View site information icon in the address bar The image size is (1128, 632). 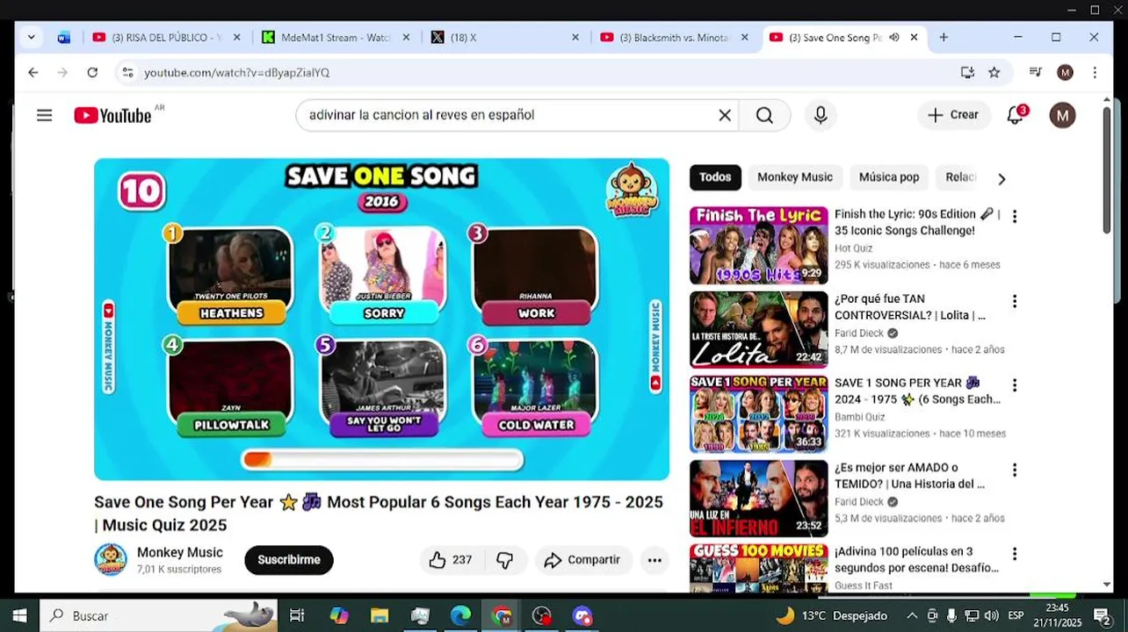tap(128, 73)
